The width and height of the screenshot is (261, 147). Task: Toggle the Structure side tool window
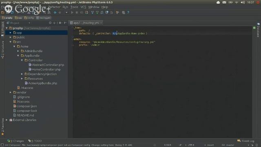(2, 49)
